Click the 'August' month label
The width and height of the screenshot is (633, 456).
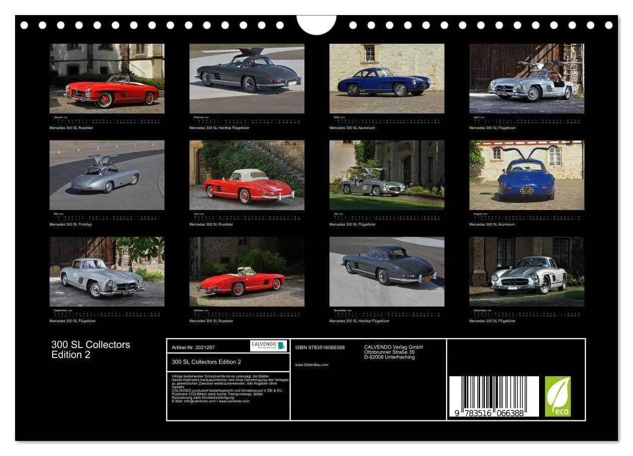click(479, 214)
